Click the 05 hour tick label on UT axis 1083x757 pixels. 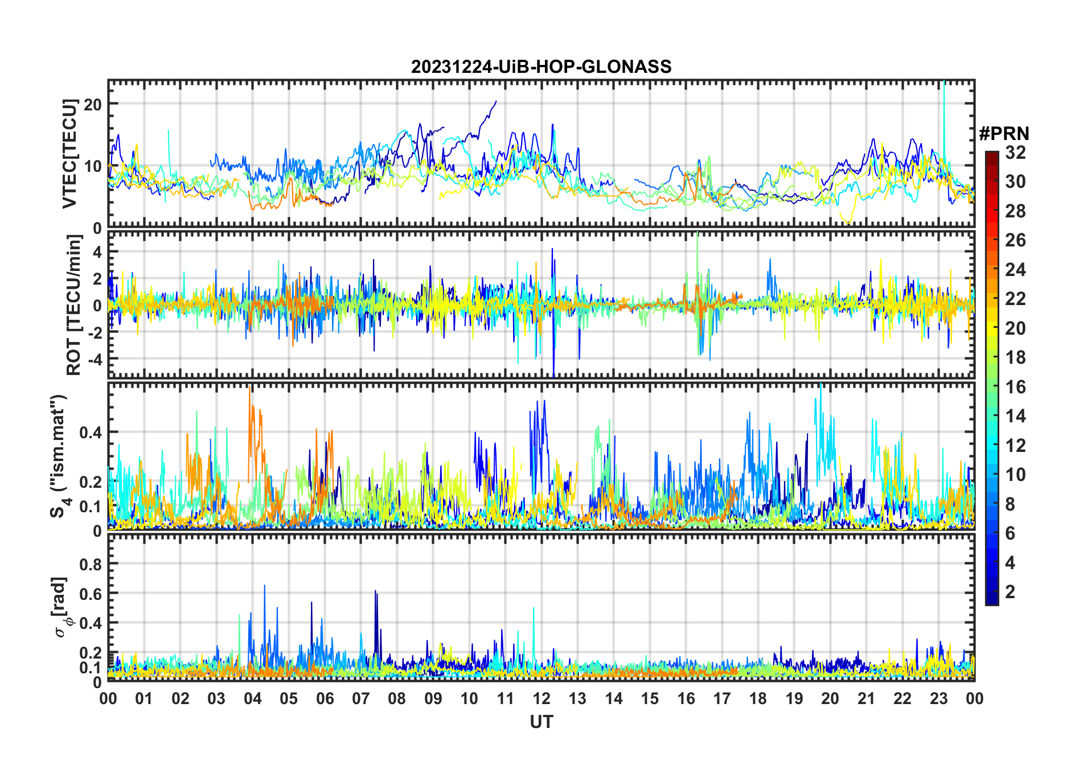point(289,699)
